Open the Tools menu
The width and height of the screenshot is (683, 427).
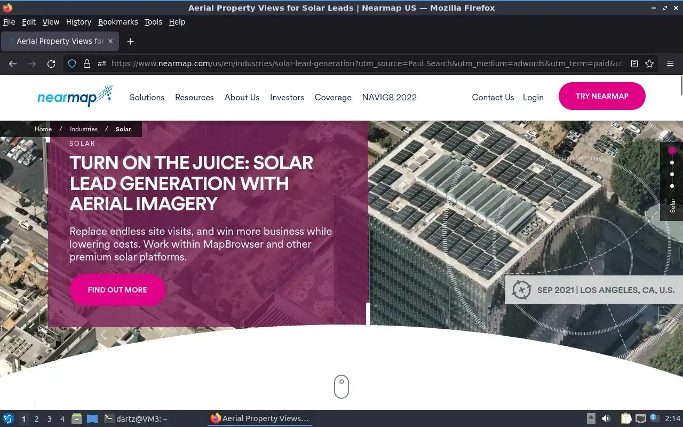tap(153, 22)
